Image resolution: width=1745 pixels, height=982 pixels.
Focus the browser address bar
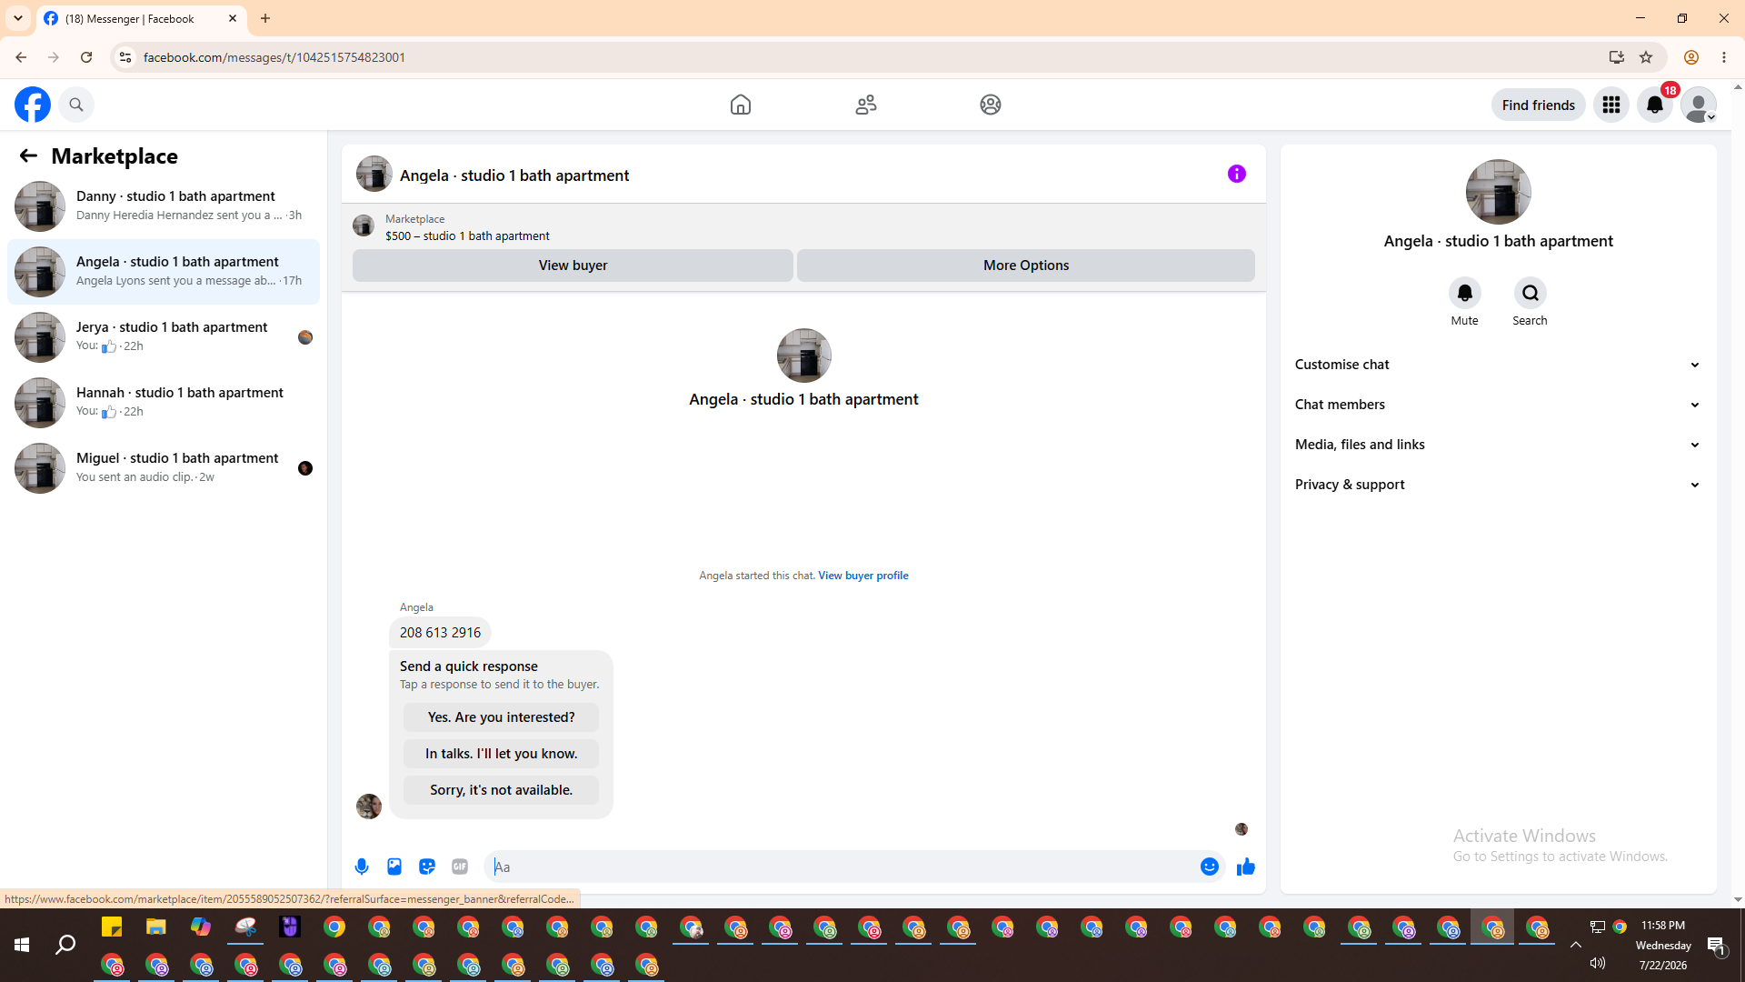point(863,57)
